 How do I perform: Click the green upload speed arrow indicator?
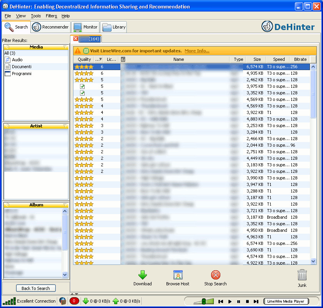(x=116, y=301)
